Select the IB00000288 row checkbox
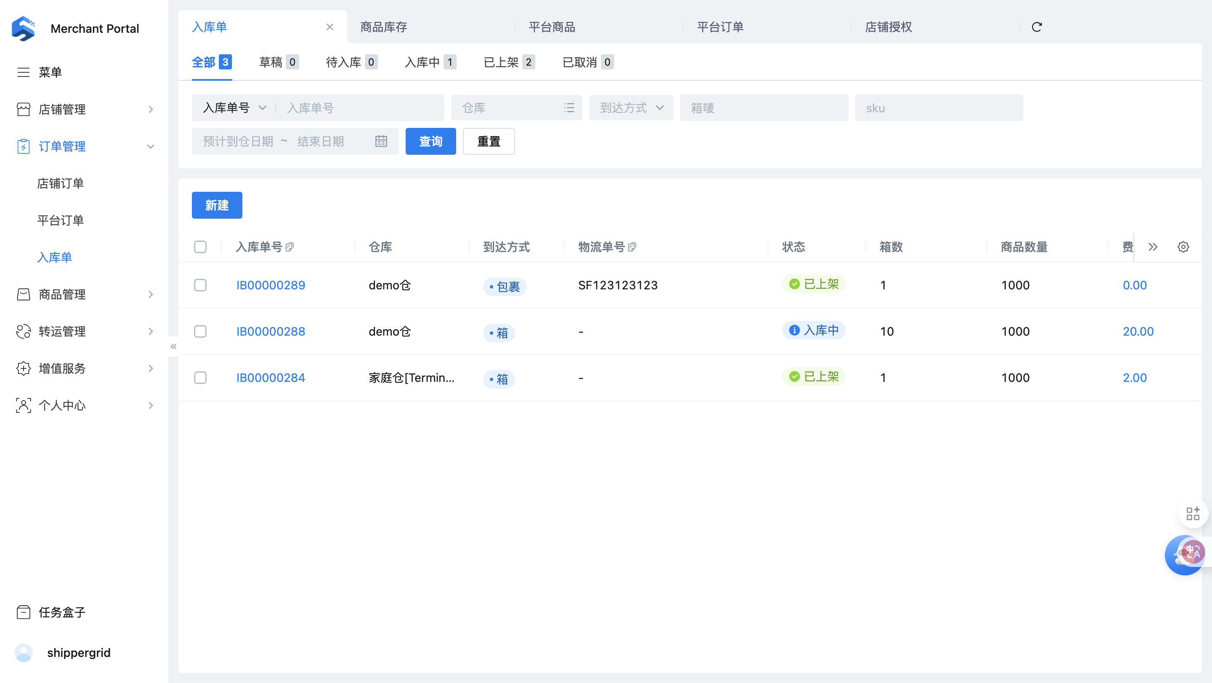The width and height of the screenshot is (1212, 683). (200, 331)
